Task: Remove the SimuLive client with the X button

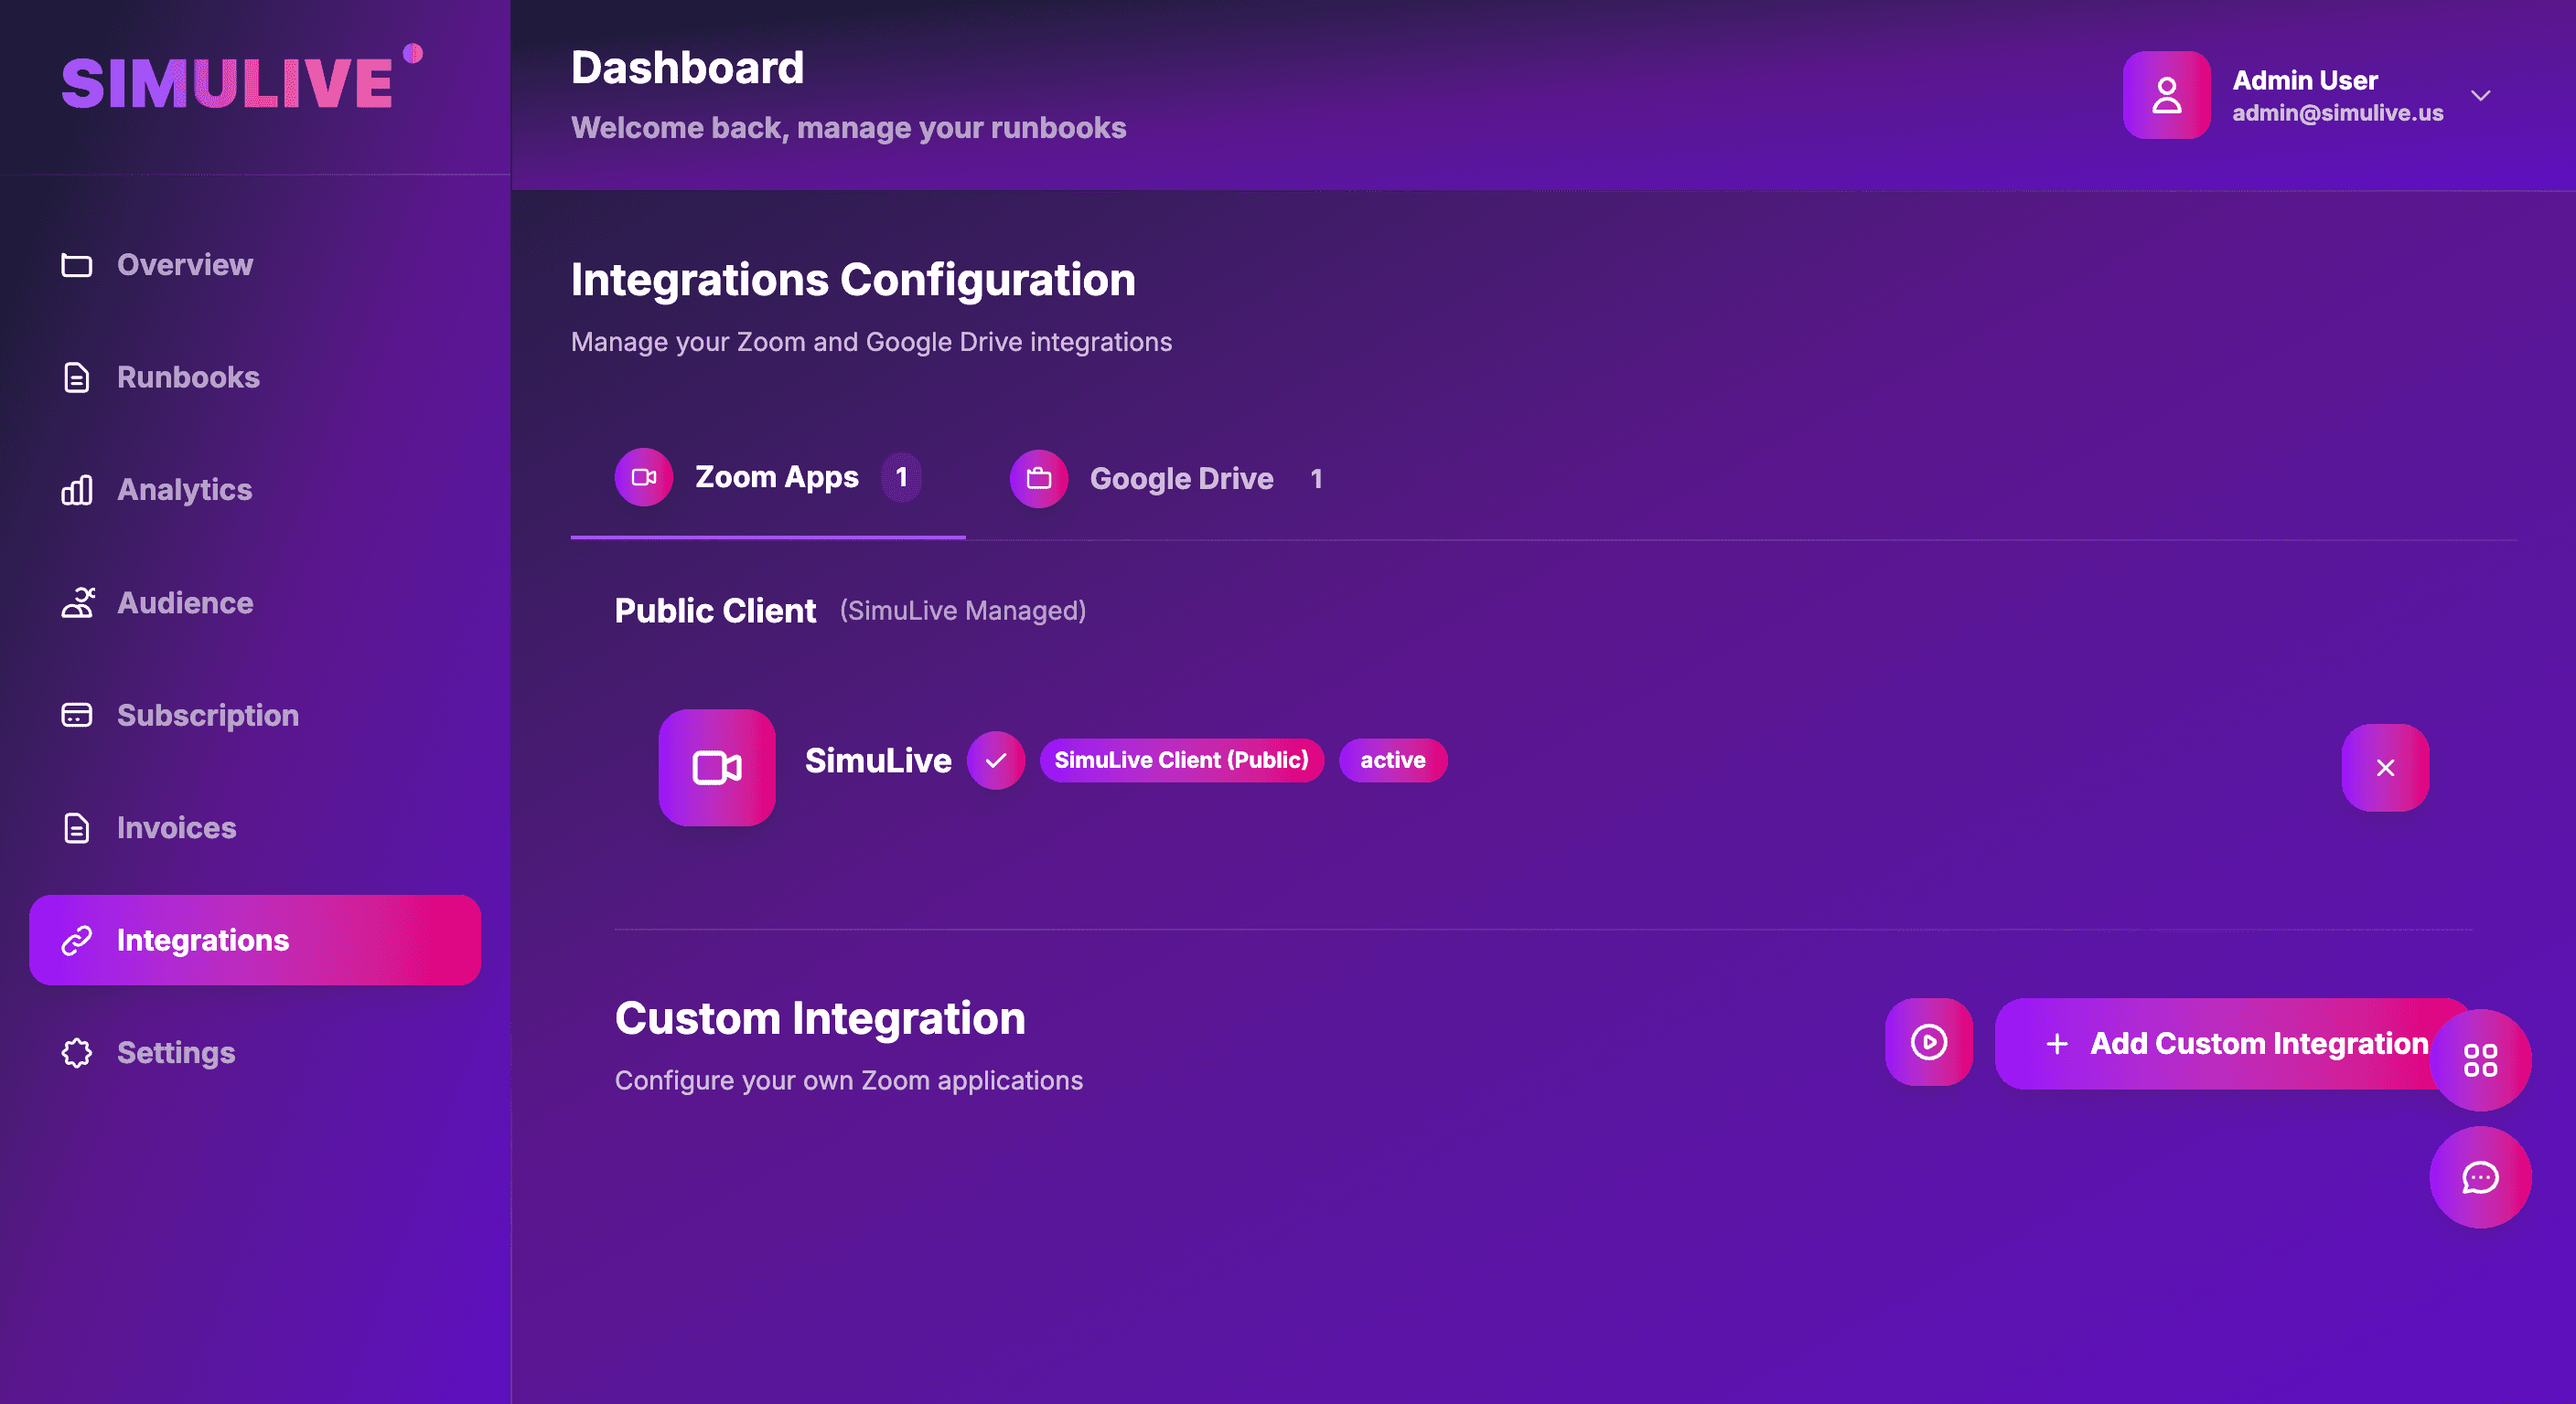Action: (2385, 768)
